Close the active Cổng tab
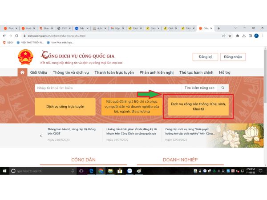Image resolution: width=267 pixels, height=200 pixels. [x=211, y=28]
